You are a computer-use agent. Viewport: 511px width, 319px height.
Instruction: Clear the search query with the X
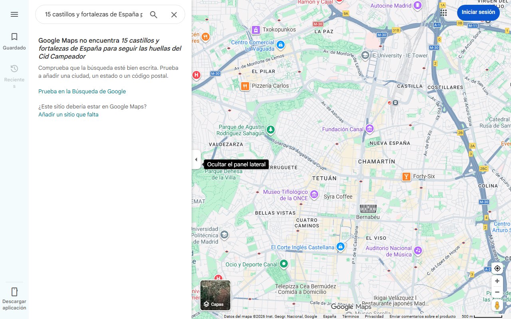(x=174, y=14)
